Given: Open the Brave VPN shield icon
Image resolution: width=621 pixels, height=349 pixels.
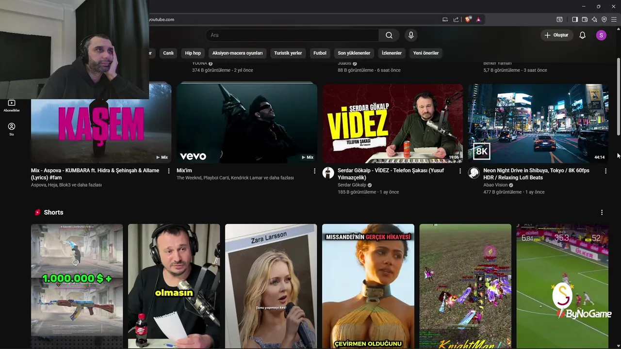Looking at the screenshot, I should tap(604, 19).
